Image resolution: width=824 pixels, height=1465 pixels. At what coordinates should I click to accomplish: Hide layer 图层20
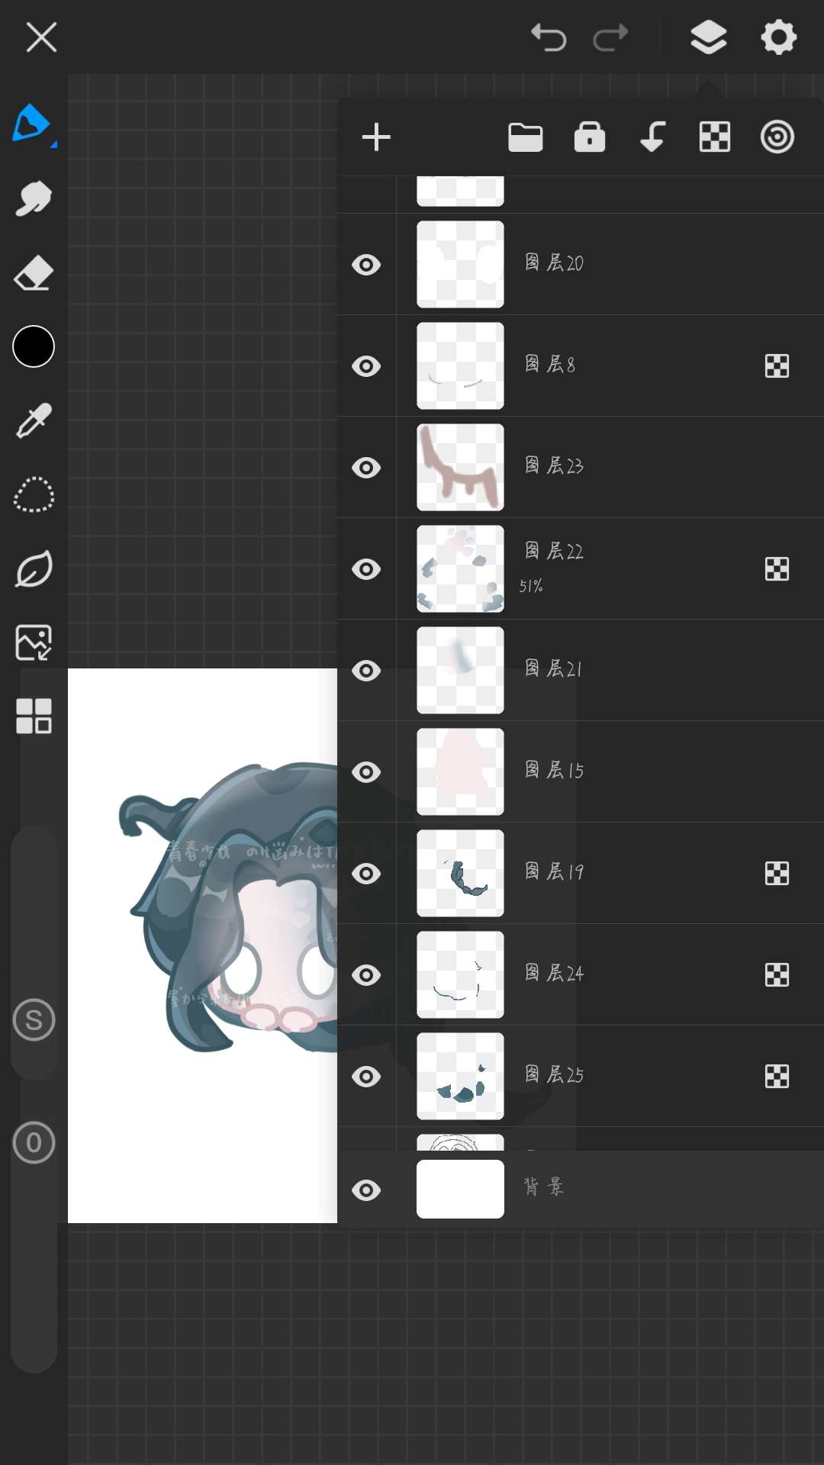pyautogui.click(x=366, y=265)
